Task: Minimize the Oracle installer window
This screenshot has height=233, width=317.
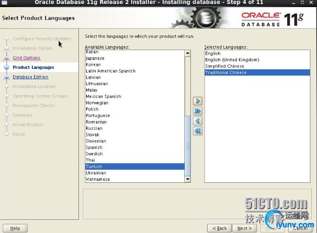Action: pos(294,3)
